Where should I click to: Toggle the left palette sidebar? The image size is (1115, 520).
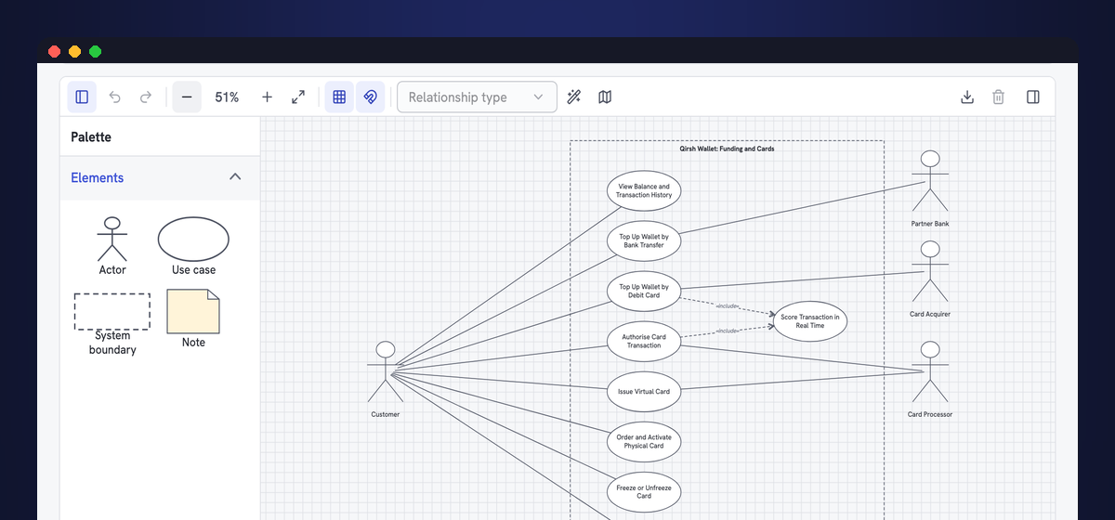click(82, 97)
